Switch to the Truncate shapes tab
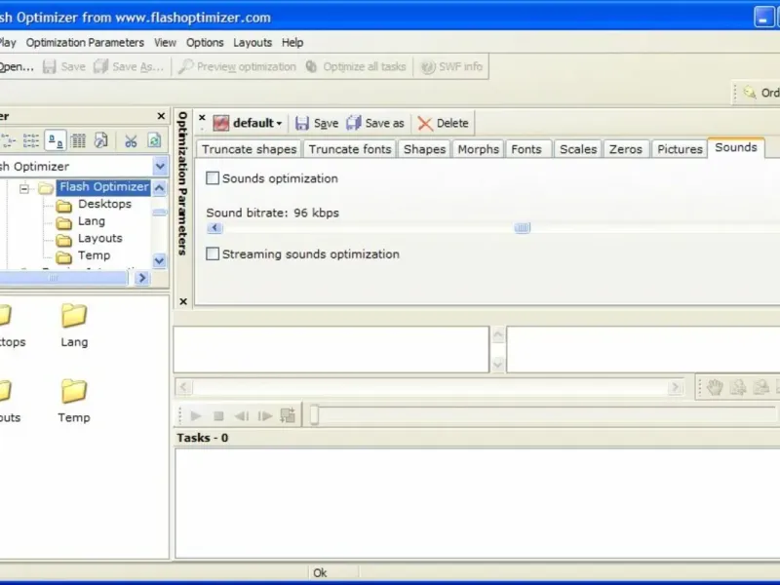The image size is (780, 585). click(249, 149)
